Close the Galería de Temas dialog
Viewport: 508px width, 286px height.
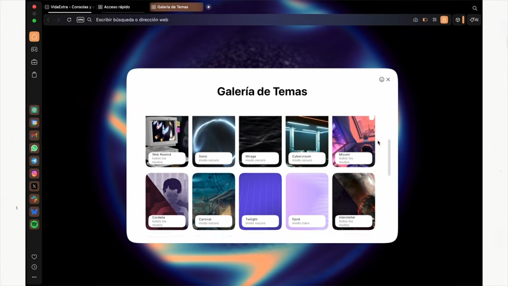pyautogui.click(x=388, y=79)
